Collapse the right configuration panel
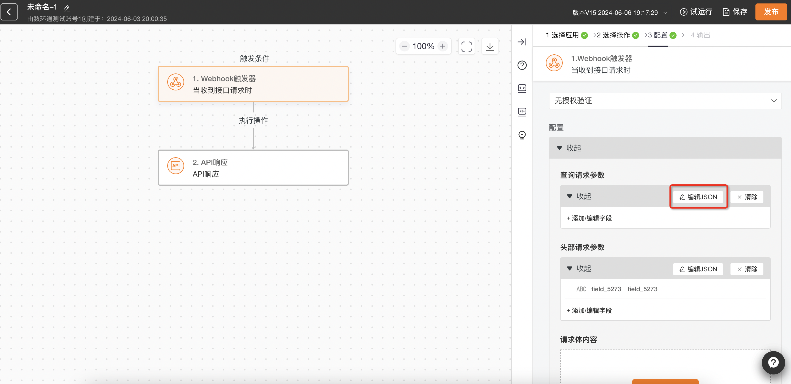Image resolution: width=791 pixels, height=384 pixels. [522, 42]
